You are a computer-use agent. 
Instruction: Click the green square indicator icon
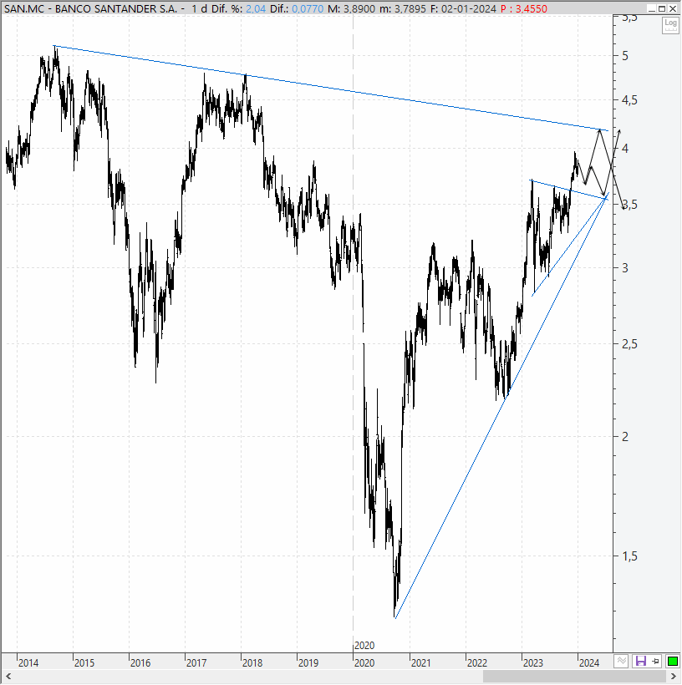(x=672, y=662)
